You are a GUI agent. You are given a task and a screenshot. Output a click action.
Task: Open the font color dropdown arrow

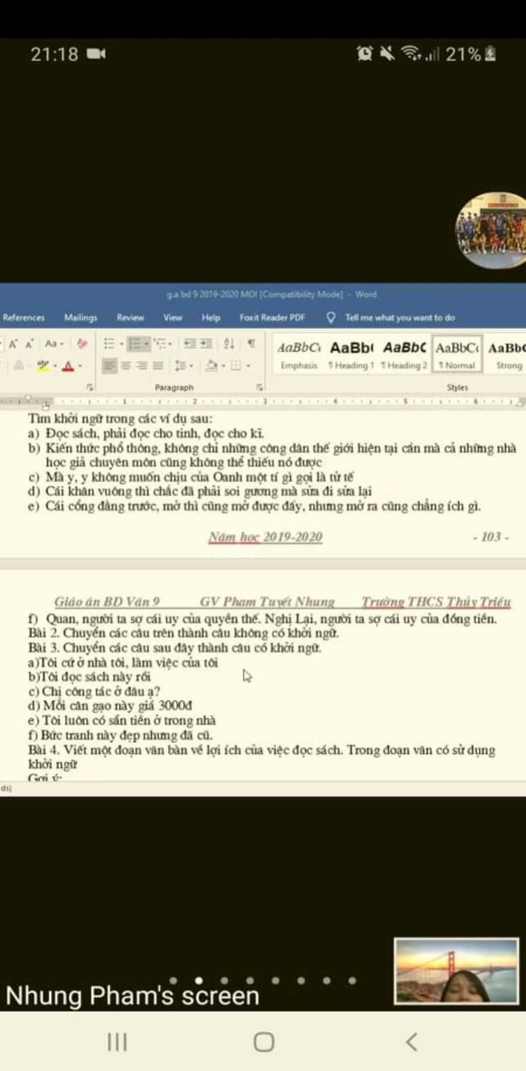[80, 366]
